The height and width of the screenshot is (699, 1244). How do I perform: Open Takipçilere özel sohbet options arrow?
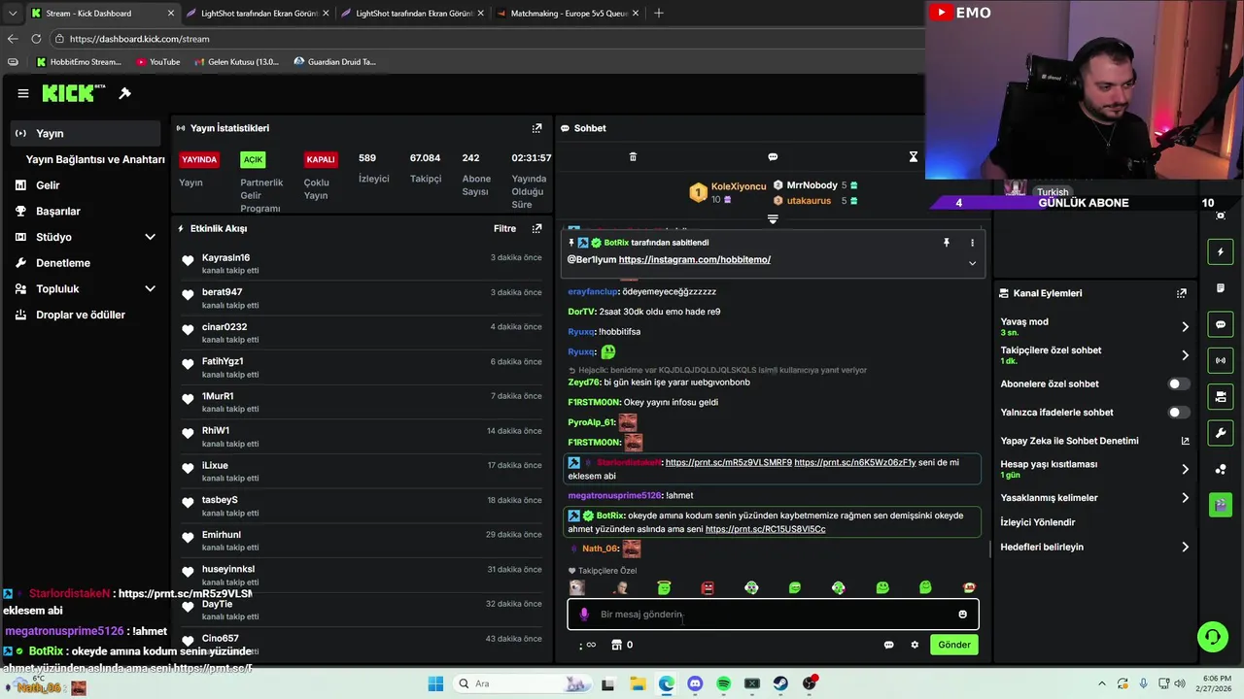pos(1185,355)
